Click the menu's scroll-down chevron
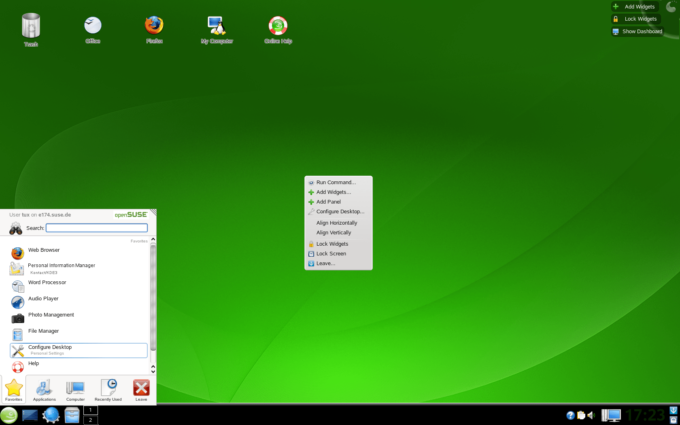Viewport: 680px width, 425px height. pos(153,371)
